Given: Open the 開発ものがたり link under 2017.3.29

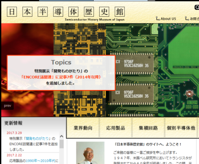Looking at the screenshot, I should pos(37,138).
